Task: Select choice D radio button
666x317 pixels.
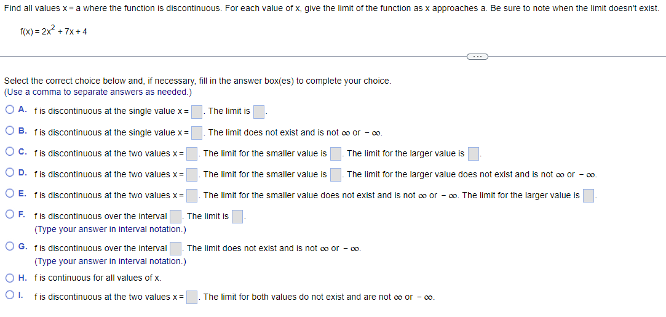Action: (10, 174)
